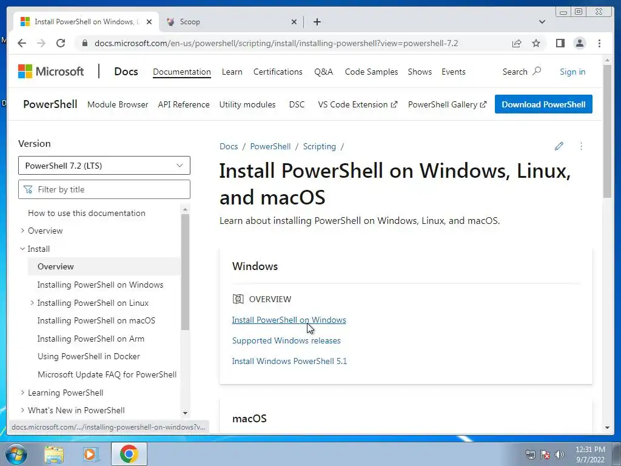Click the Microsoft logo
The image size is (621, 466).
(51, 72)
